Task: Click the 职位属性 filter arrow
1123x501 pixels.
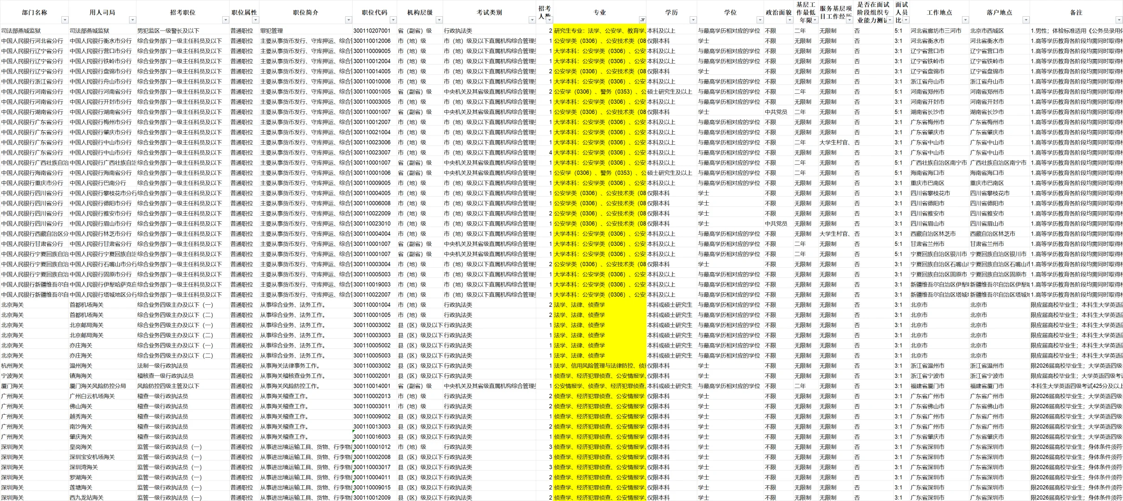Action: 255,20
